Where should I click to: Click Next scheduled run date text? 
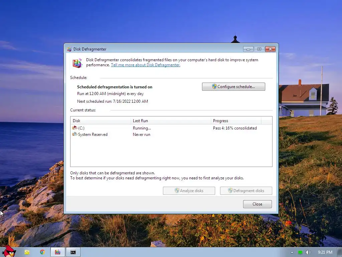click(x=113, y=101)
